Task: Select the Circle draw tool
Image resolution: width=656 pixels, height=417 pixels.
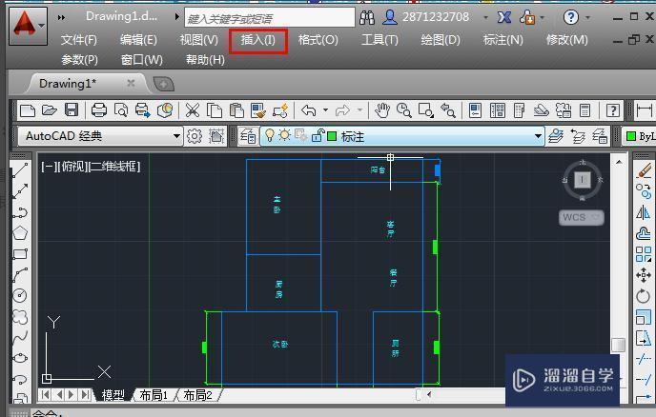Action: click(x=20, y=295)
